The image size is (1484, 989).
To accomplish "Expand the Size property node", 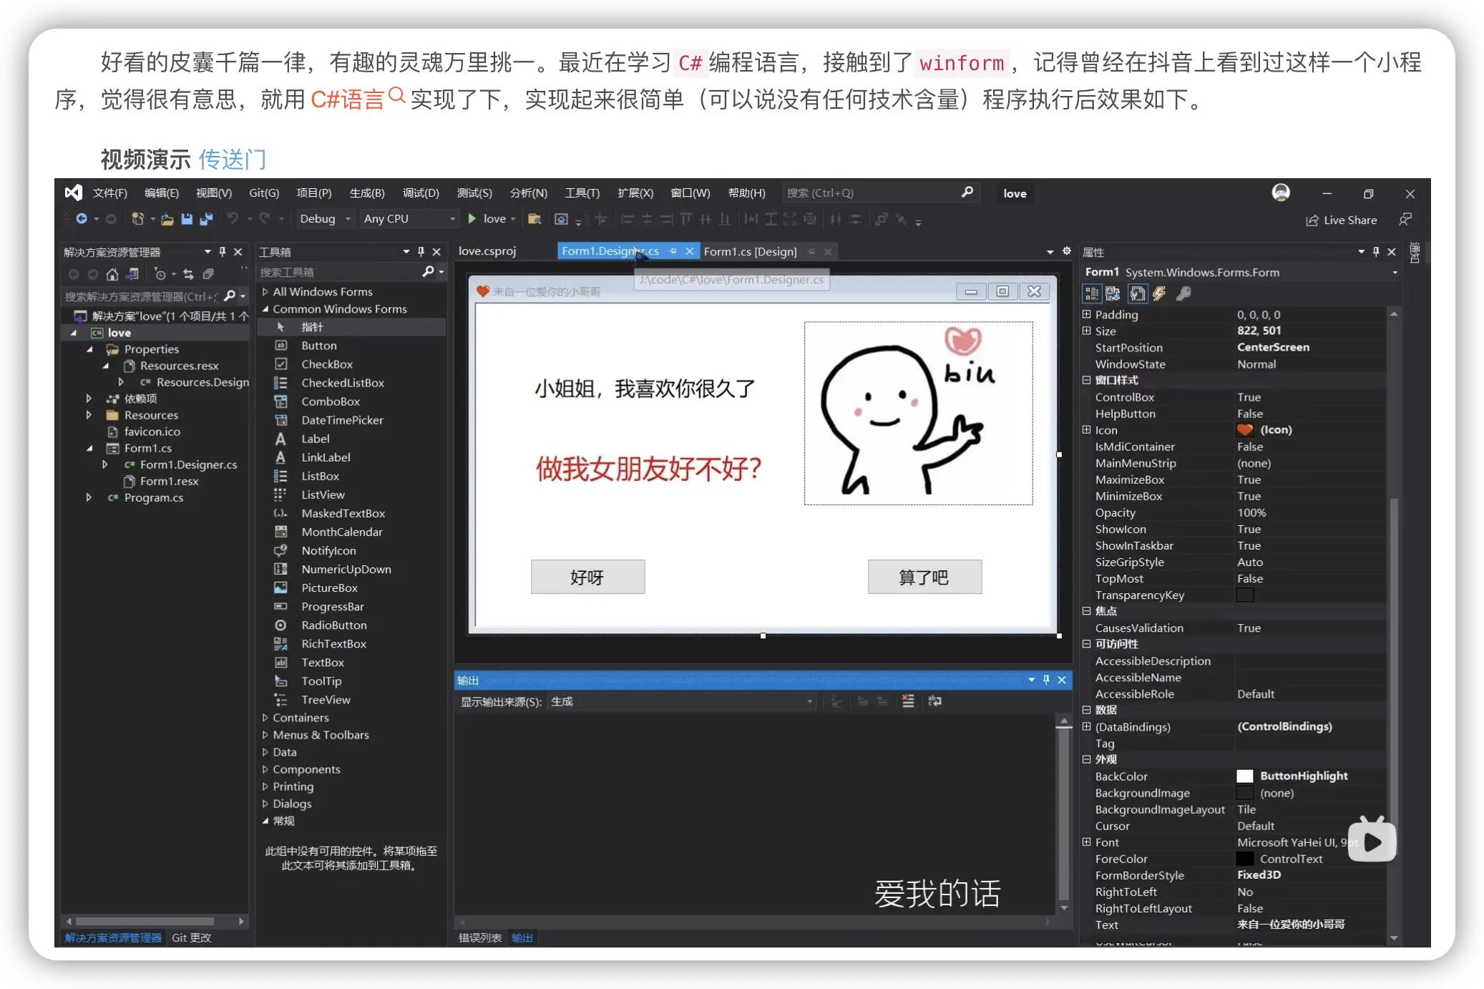I will tap(1086, 331).
